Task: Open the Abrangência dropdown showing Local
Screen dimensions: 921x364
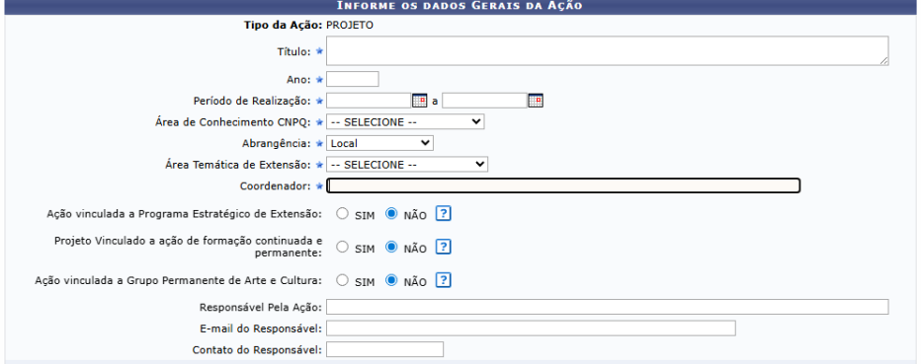Action: click(x=379, y=143)
